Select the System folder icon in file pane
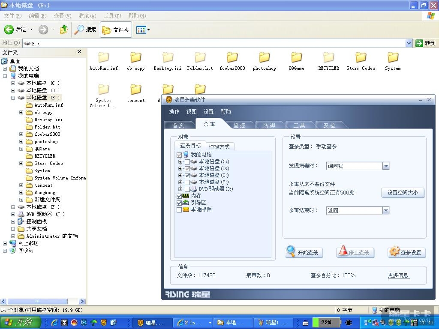 coord(393,57)
